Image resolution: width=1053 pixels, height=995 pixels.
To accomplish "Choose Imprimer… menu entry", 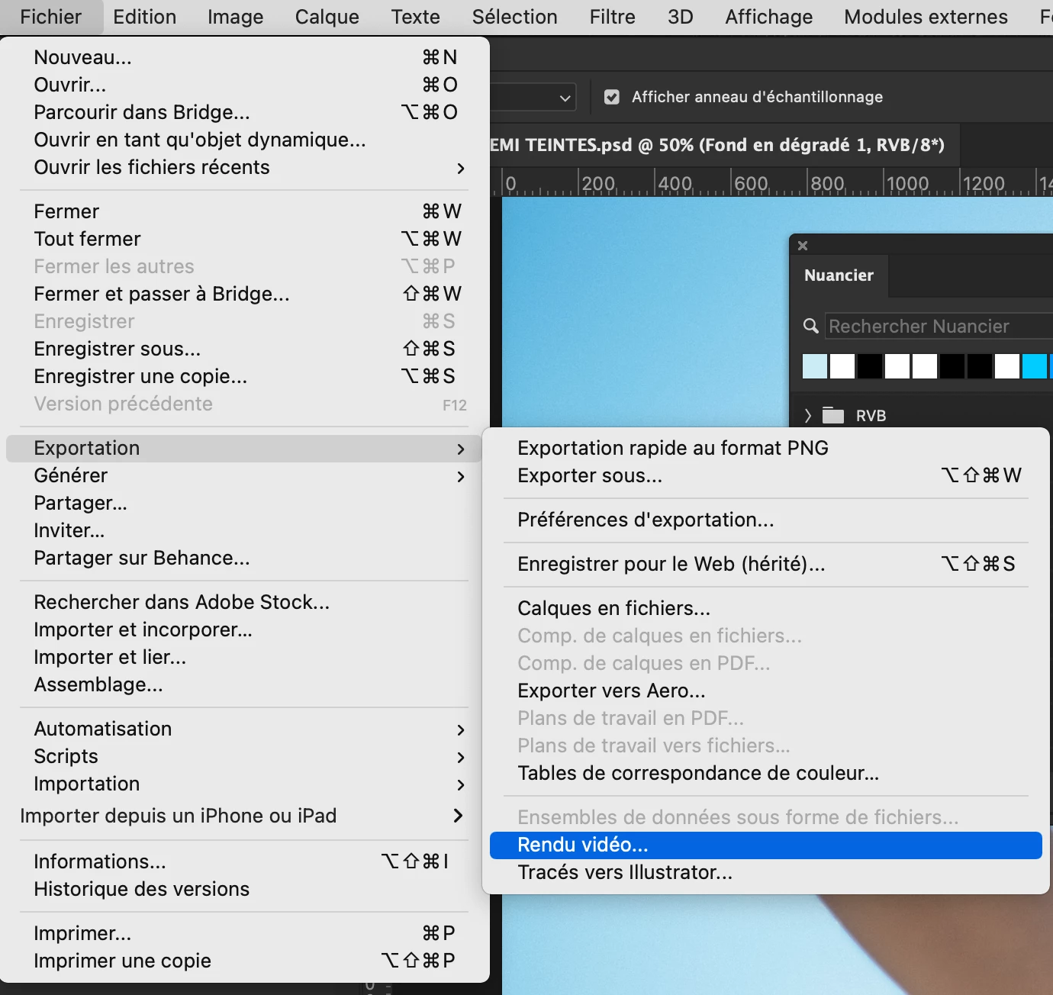I will [x=244, y=933].
